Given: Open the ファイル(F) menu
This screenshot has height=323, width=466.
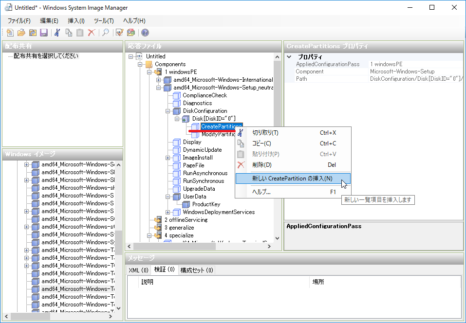Looking at the screenshot, I should [x=19, y=21].
